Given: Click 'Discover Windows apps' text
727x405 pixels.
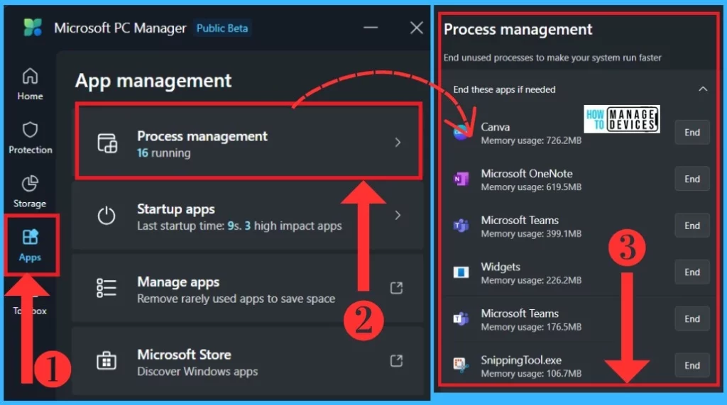Looking at the screenshot, I should click(x=197, y=371).
